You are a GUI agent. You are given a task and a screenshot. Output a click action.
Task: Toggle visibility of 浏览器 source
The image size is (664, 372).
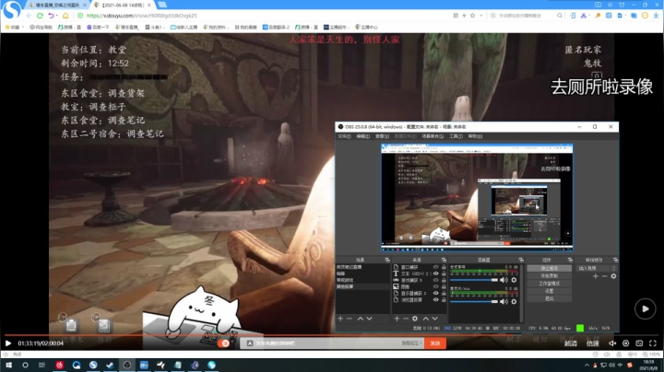(435, 299)
